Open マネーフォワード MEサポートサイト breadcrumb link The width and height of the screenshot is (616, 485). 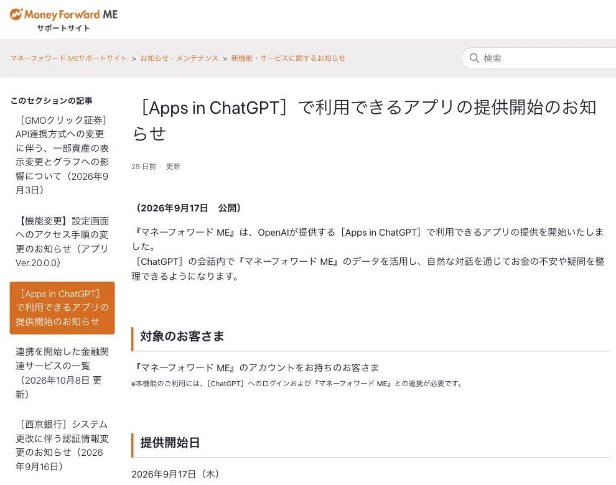pyautogui.click(x=68, y=58)
